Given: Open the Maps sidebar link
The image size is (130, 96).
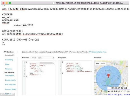Looking at the screenshot, I should click(x=7, y=64).
